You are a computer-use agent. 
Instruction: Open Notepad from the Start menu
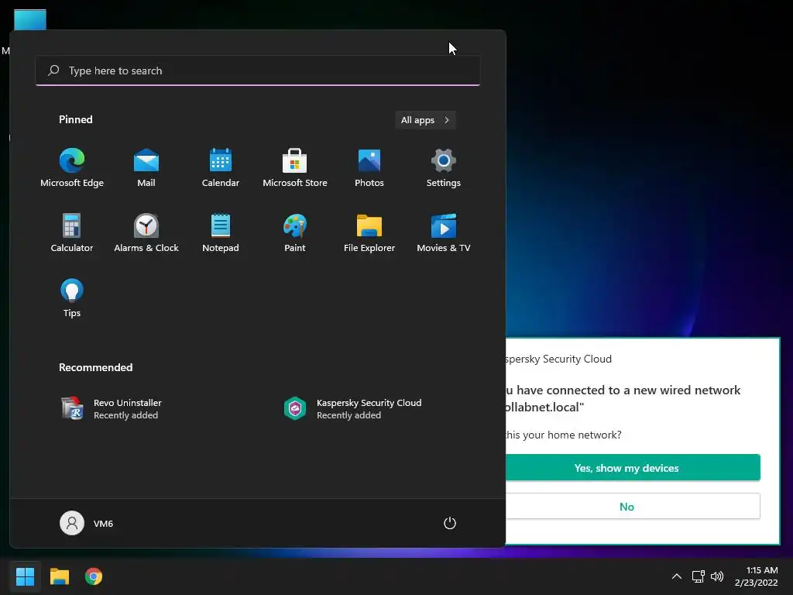[x=221, y=233]
